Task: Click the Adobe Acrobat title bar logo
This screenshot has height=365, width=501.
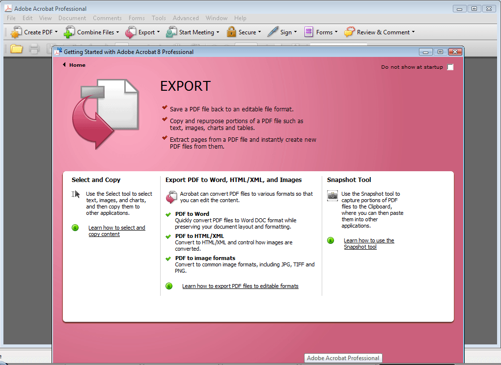Action: tap(8, 8)
